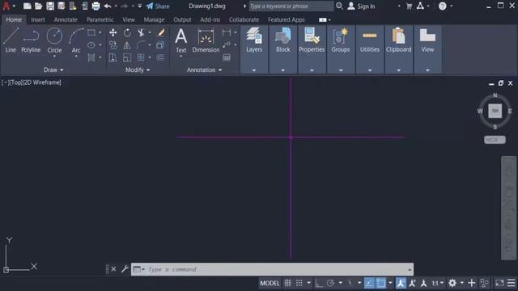The image size is (518, 291).
Task: Open the Properties panel button
Action: point(312,40)
